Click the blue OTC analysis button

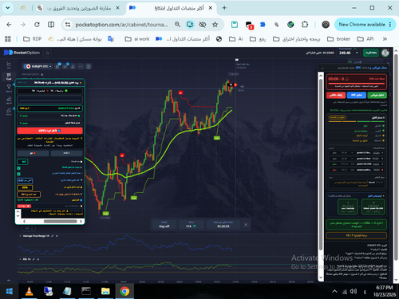(x=357, y=95)
